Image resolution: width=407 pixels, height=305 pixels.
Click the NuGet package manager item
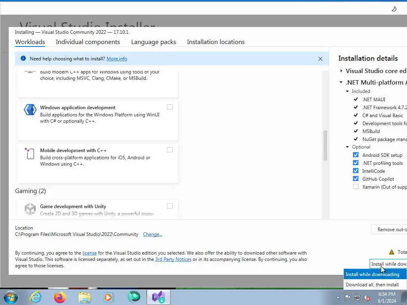pyautogui.click(x=385, y=139)
